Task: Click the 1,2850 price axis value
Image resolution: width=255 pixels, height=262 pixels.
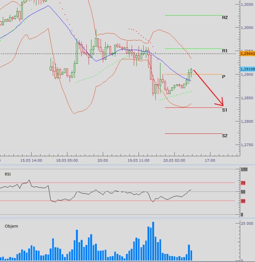Action: [247, 98]
